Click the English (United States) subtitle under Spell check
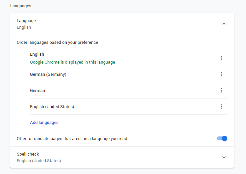 (x=39, y=161)
